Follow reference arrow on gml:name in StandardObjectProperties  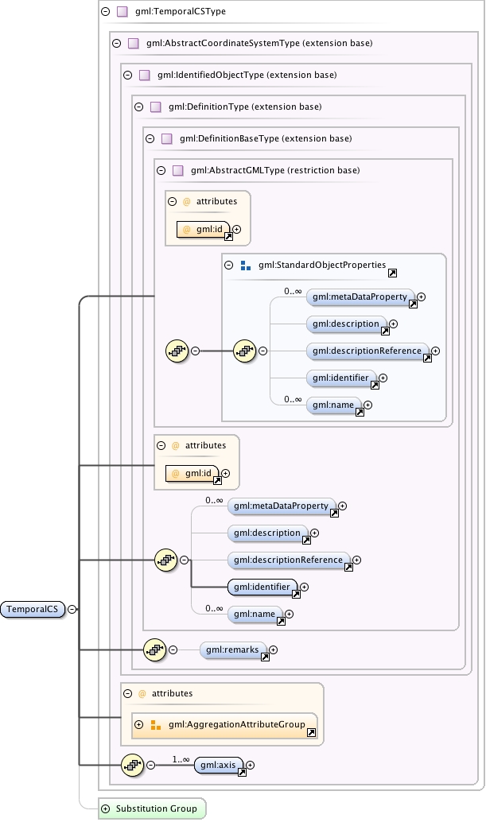360,412
